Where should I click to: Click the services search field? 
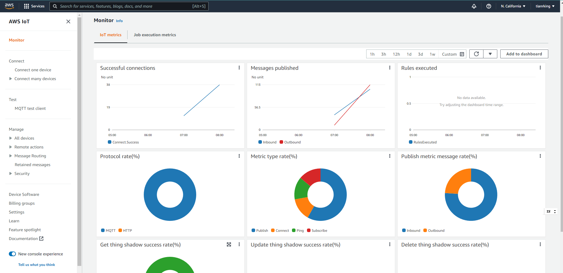pos(129,6)
